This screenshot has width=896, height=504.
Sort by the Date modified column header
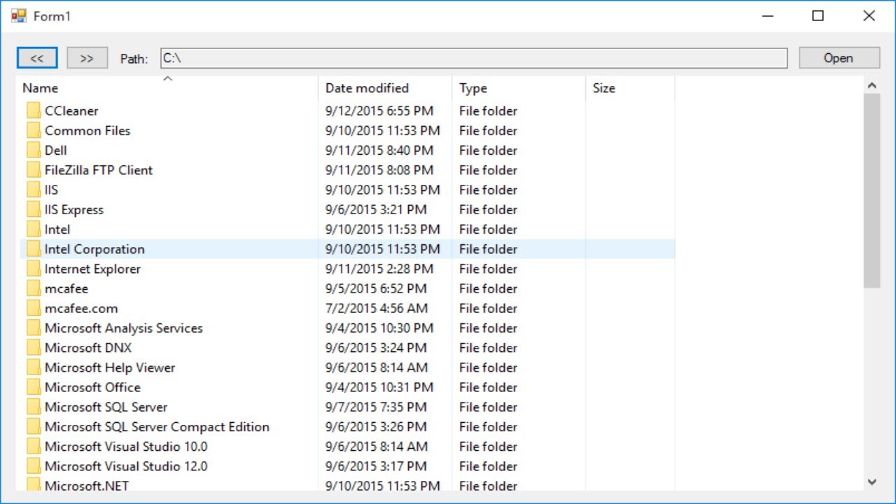click(385, 88)
